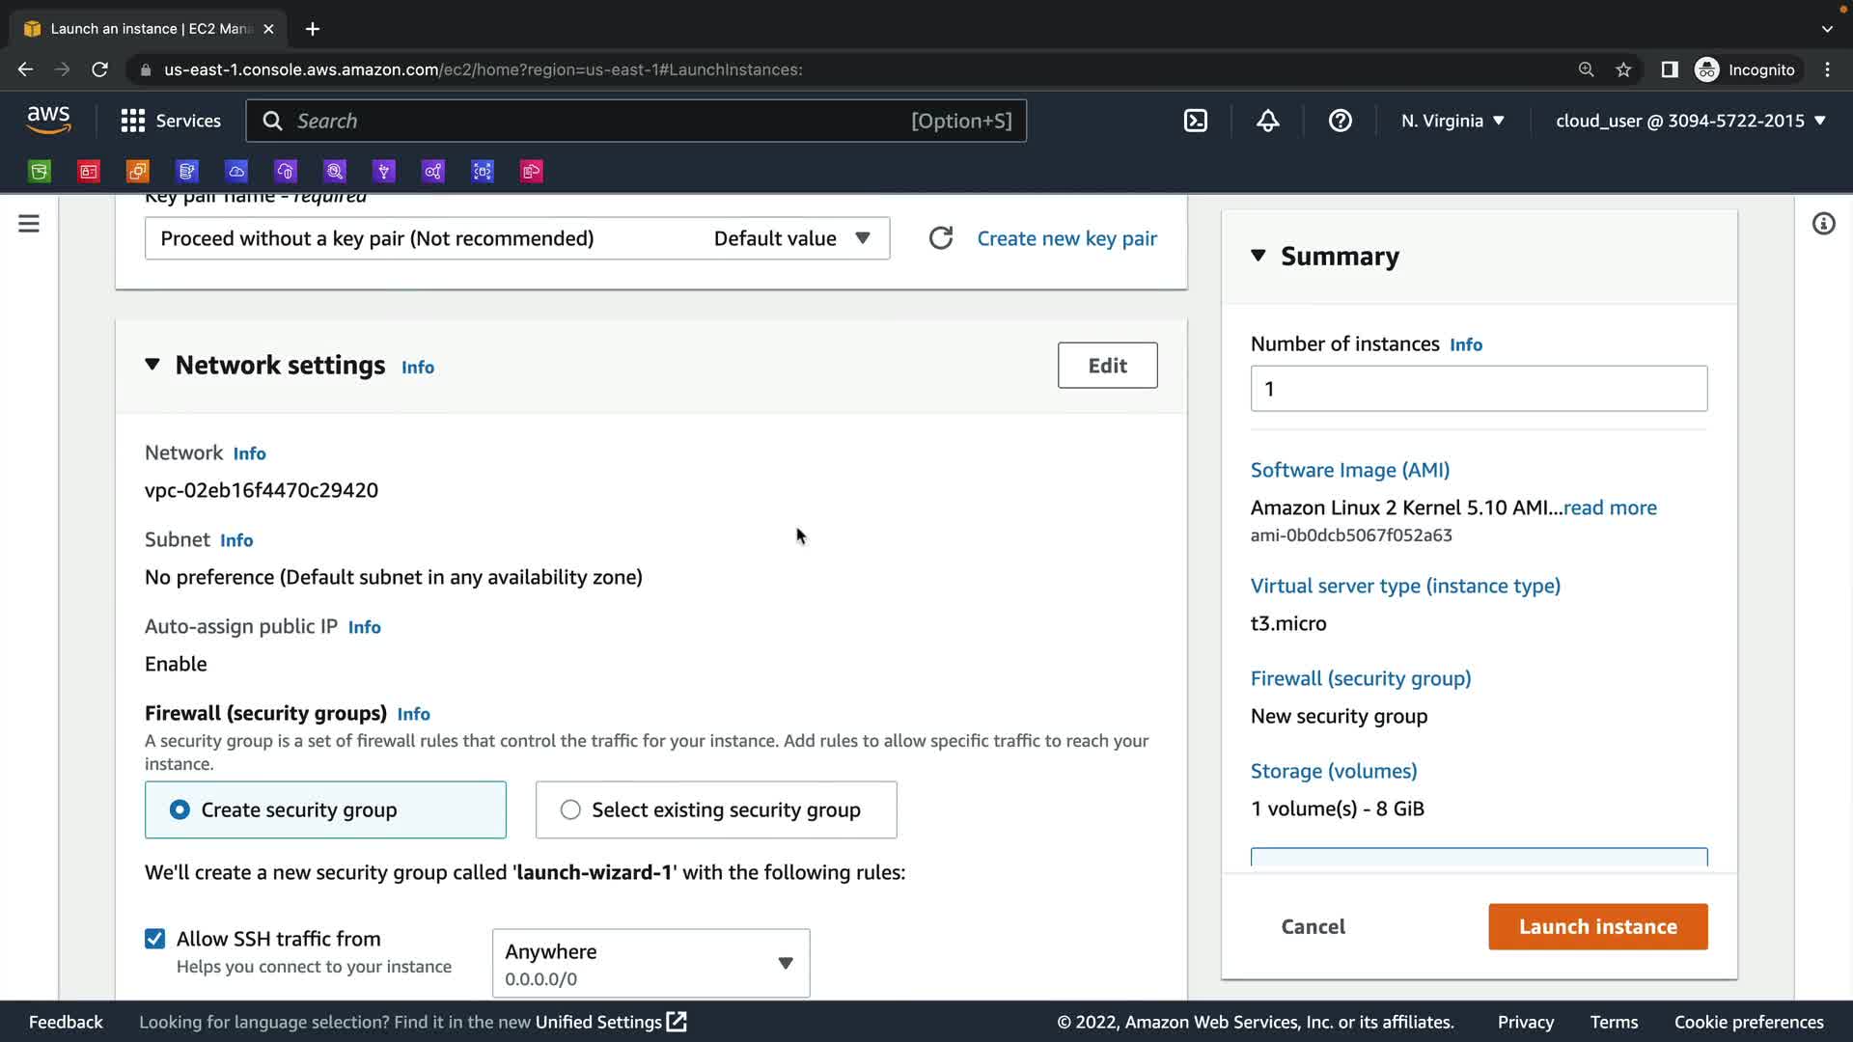Viewport: 1853px width, 1042px height.
Task: Open the left hamburger navigation menu
Action: point(29,224)
